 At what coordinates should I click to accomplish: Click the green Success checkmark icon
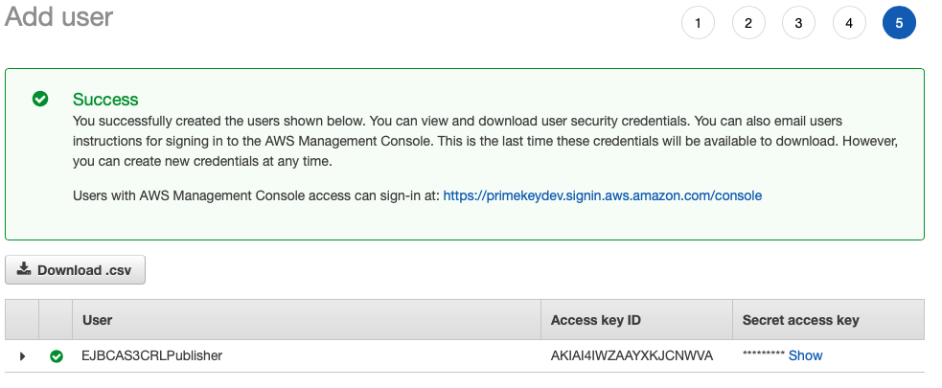[40, 99]
